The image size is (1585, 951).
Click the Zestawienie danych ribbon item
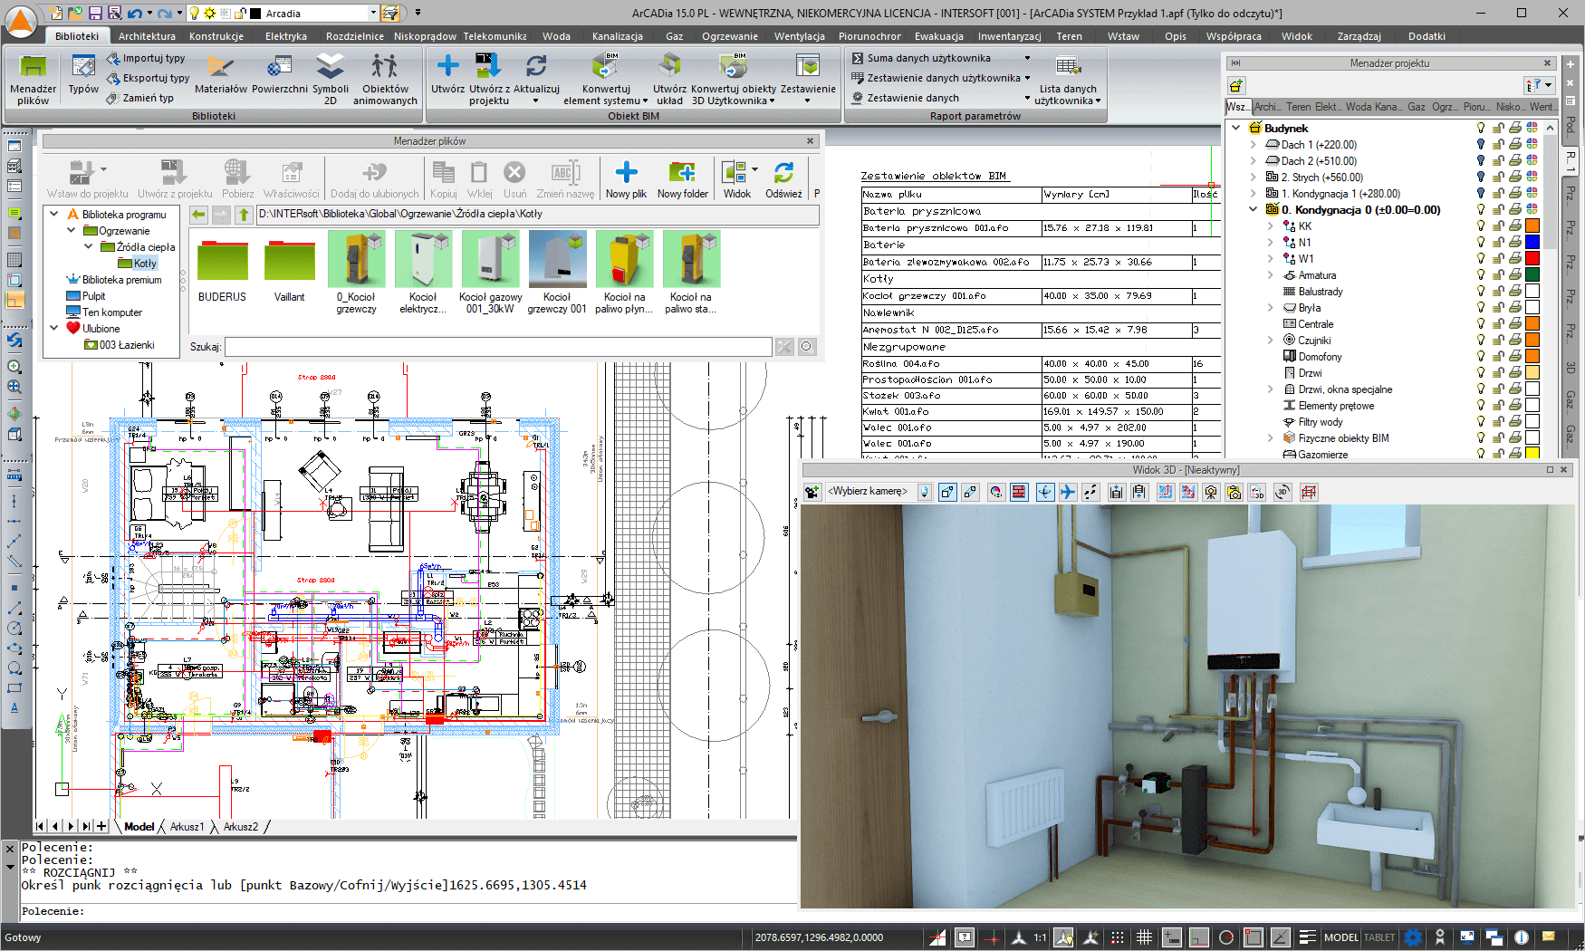click(905, 98)
